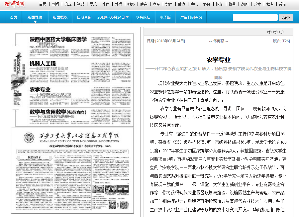Expand the 版面导航 dropdown arrow
The height and width of the screenshot is (217, 299).
(35, 22)
